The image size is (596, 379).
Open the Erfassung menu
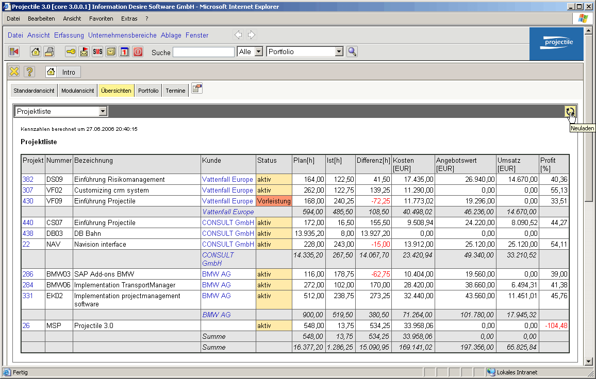click(x=69, y=35)
